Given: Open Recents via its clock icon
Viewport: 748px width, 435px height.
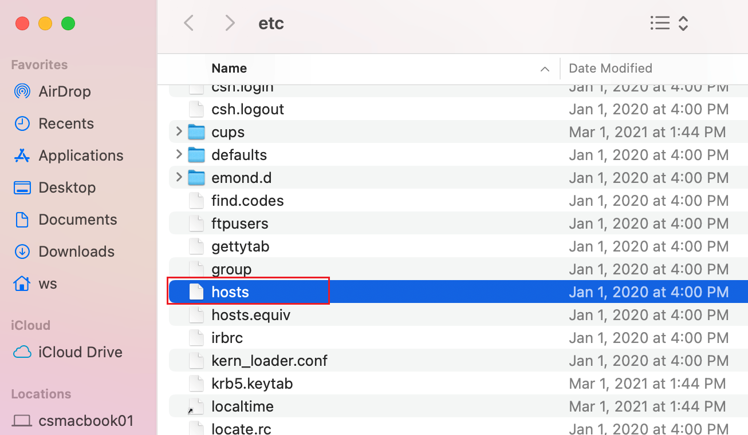Looking at the screenshot, I should tap(22, 123).
